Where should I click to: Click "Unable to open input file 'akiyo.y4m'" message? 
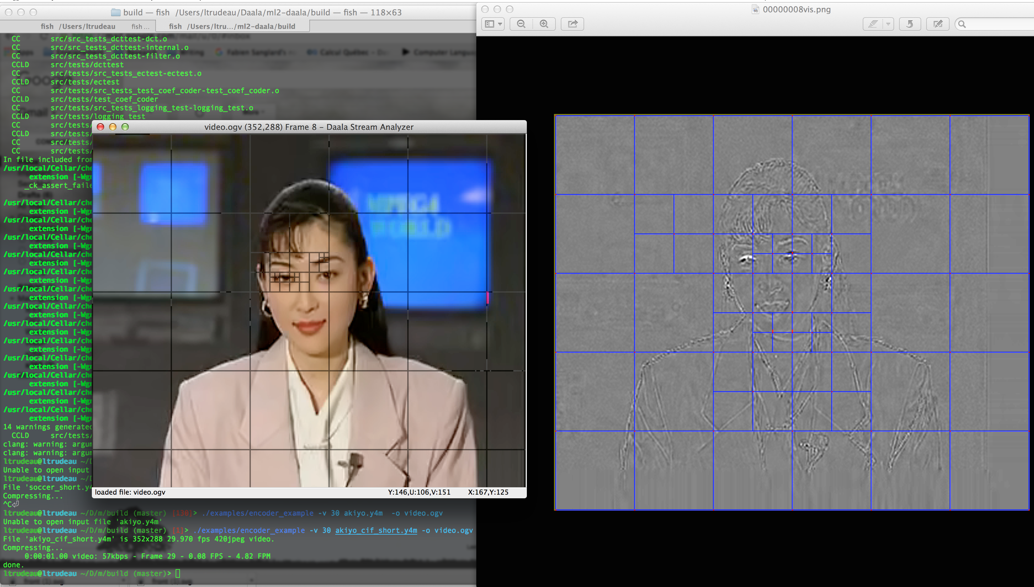pyautogui.click(x=83, y=522)
